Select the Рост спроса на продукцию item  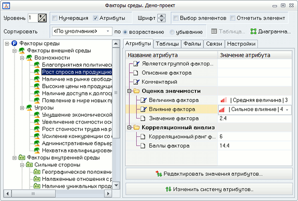pos(77,72)
